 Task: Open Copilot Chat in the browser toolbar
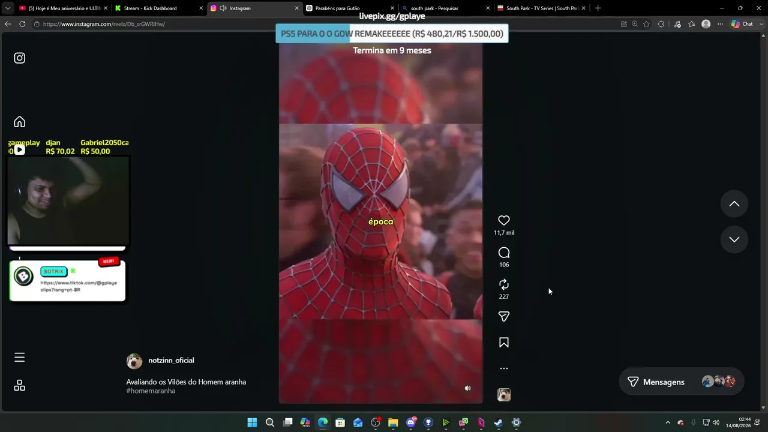(x=742, y=24)
